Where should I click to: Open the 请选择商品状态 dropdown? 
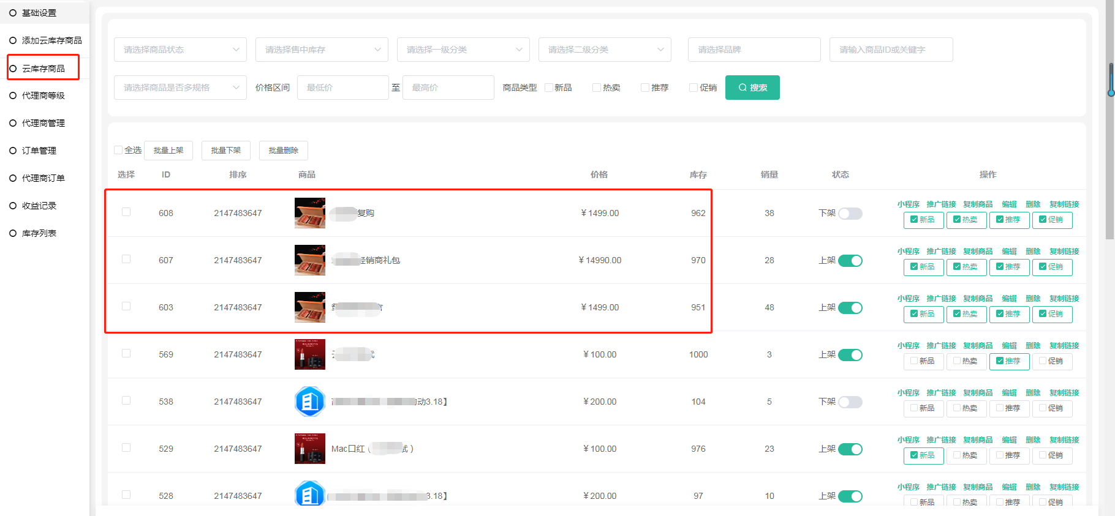click(x=180, y=50)
